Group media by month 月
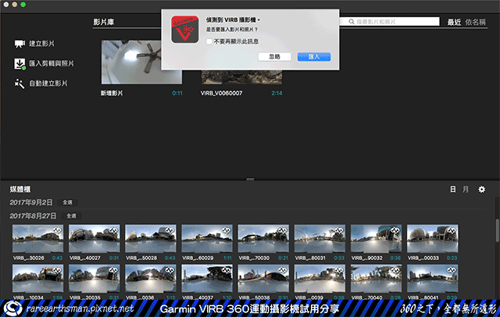This screenshot has height=317, width=500. [x=466, y=189]
